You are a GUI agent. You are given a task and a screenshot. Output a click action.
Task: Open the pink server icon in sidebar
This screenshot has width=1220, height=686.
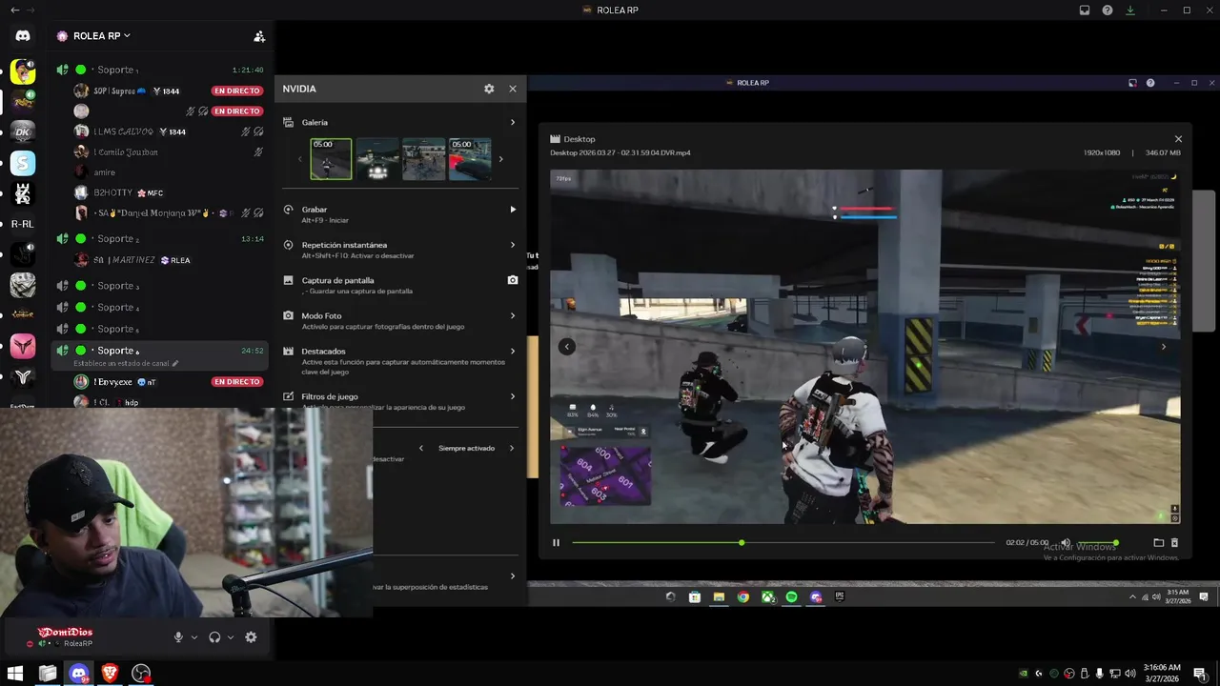click(23, 346)
